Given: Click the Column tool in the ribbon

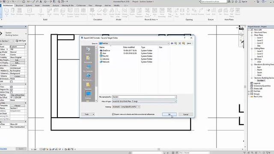Looking at the screenshot, I should point(41,12).
